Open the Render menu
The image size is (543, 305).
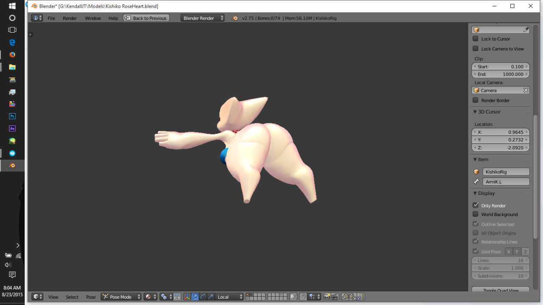pos(70,18)
